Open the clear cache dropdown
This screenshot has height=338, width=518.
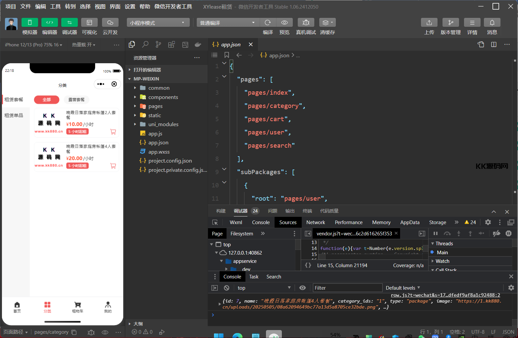328,23
